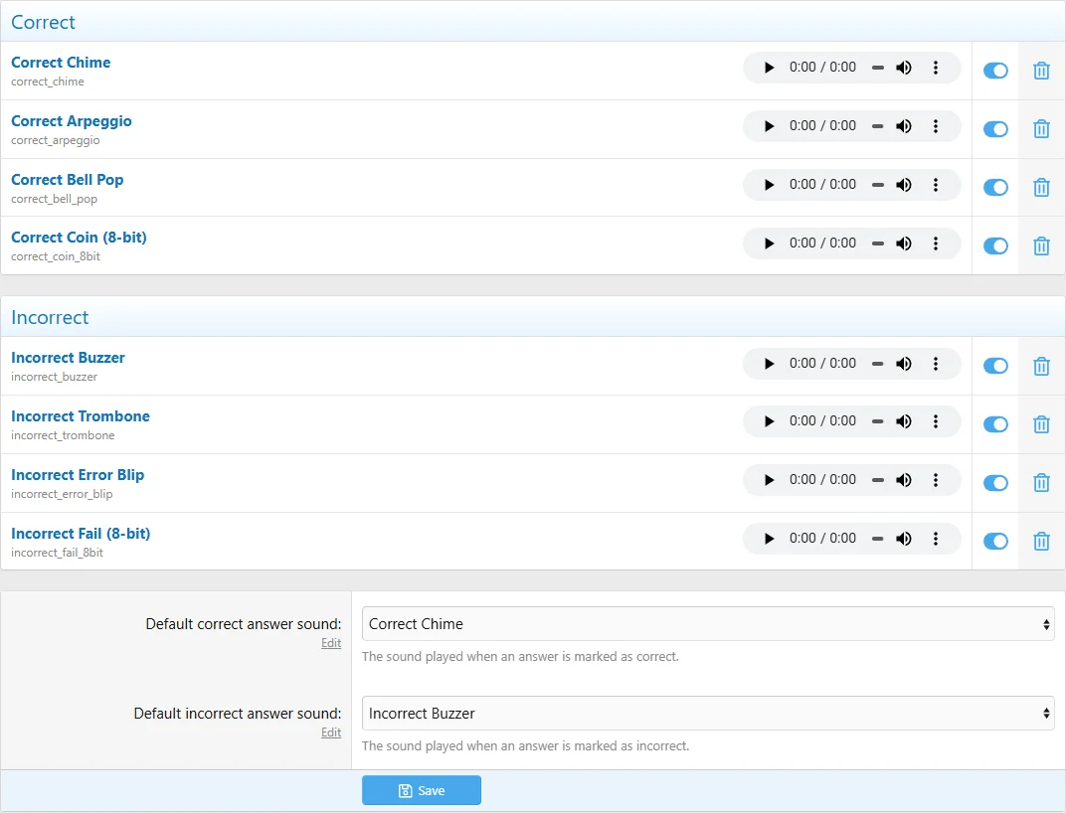Click the Incorrect Trombone progress bar
This screenshot has height=813, width=1066.
[878, 421]
